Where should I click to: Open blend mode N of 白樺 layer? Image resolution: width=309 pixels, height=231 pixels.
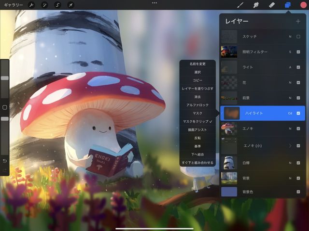click(290, 163)
